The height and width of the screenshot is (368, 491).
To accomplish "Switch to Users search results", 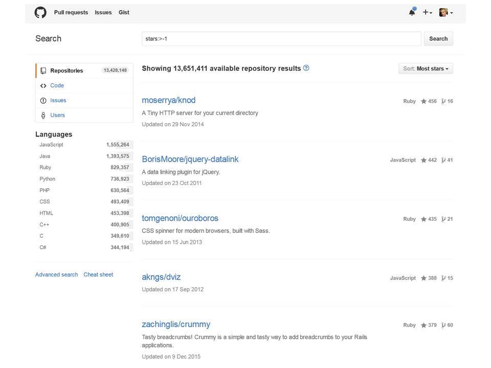I will tap(84, 115).
